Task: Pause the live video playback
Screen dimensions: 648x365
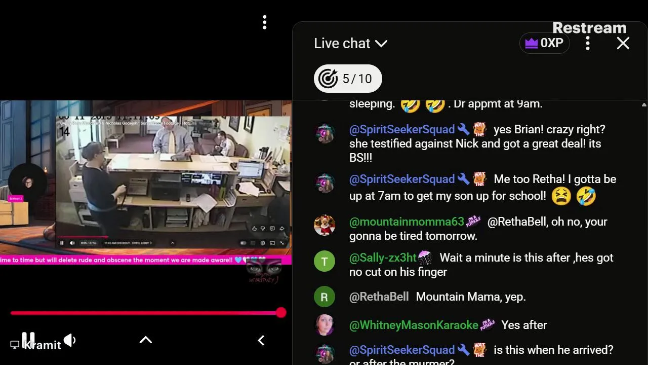Action: click(x=28, y=339)
